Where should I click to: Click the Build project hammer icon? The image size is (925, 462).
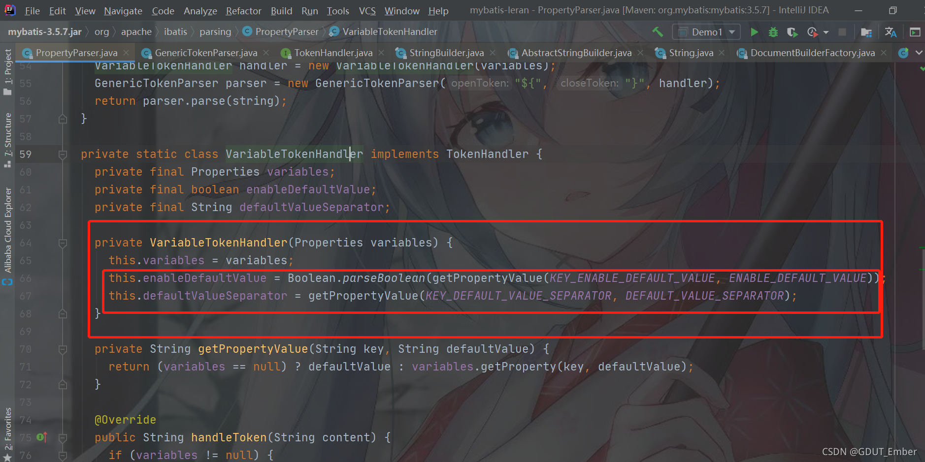click(x=658, y=32)
